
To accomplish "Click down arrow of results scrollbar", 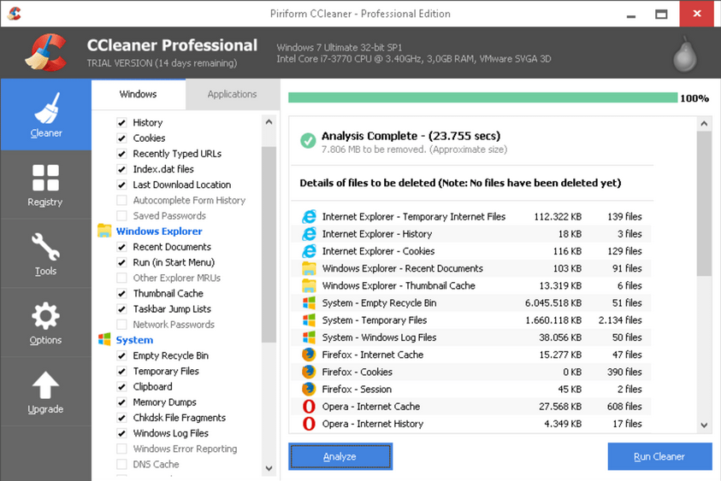I will pos(704,425).
